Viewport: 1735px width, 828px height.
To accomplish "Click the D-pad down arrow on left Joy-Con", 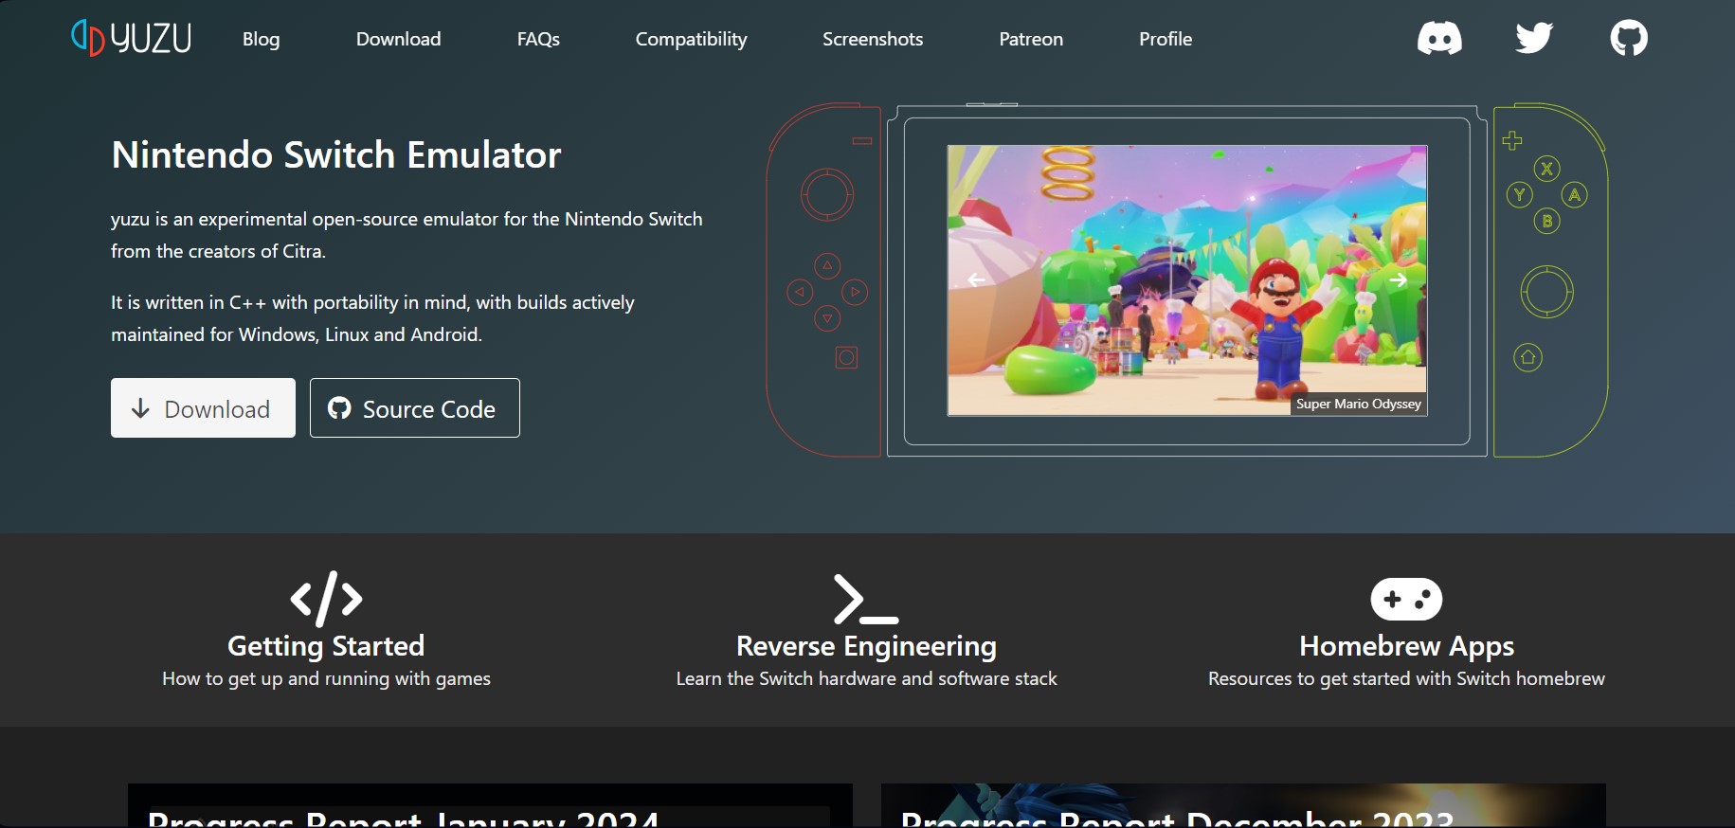I will (x=827, y=318).
